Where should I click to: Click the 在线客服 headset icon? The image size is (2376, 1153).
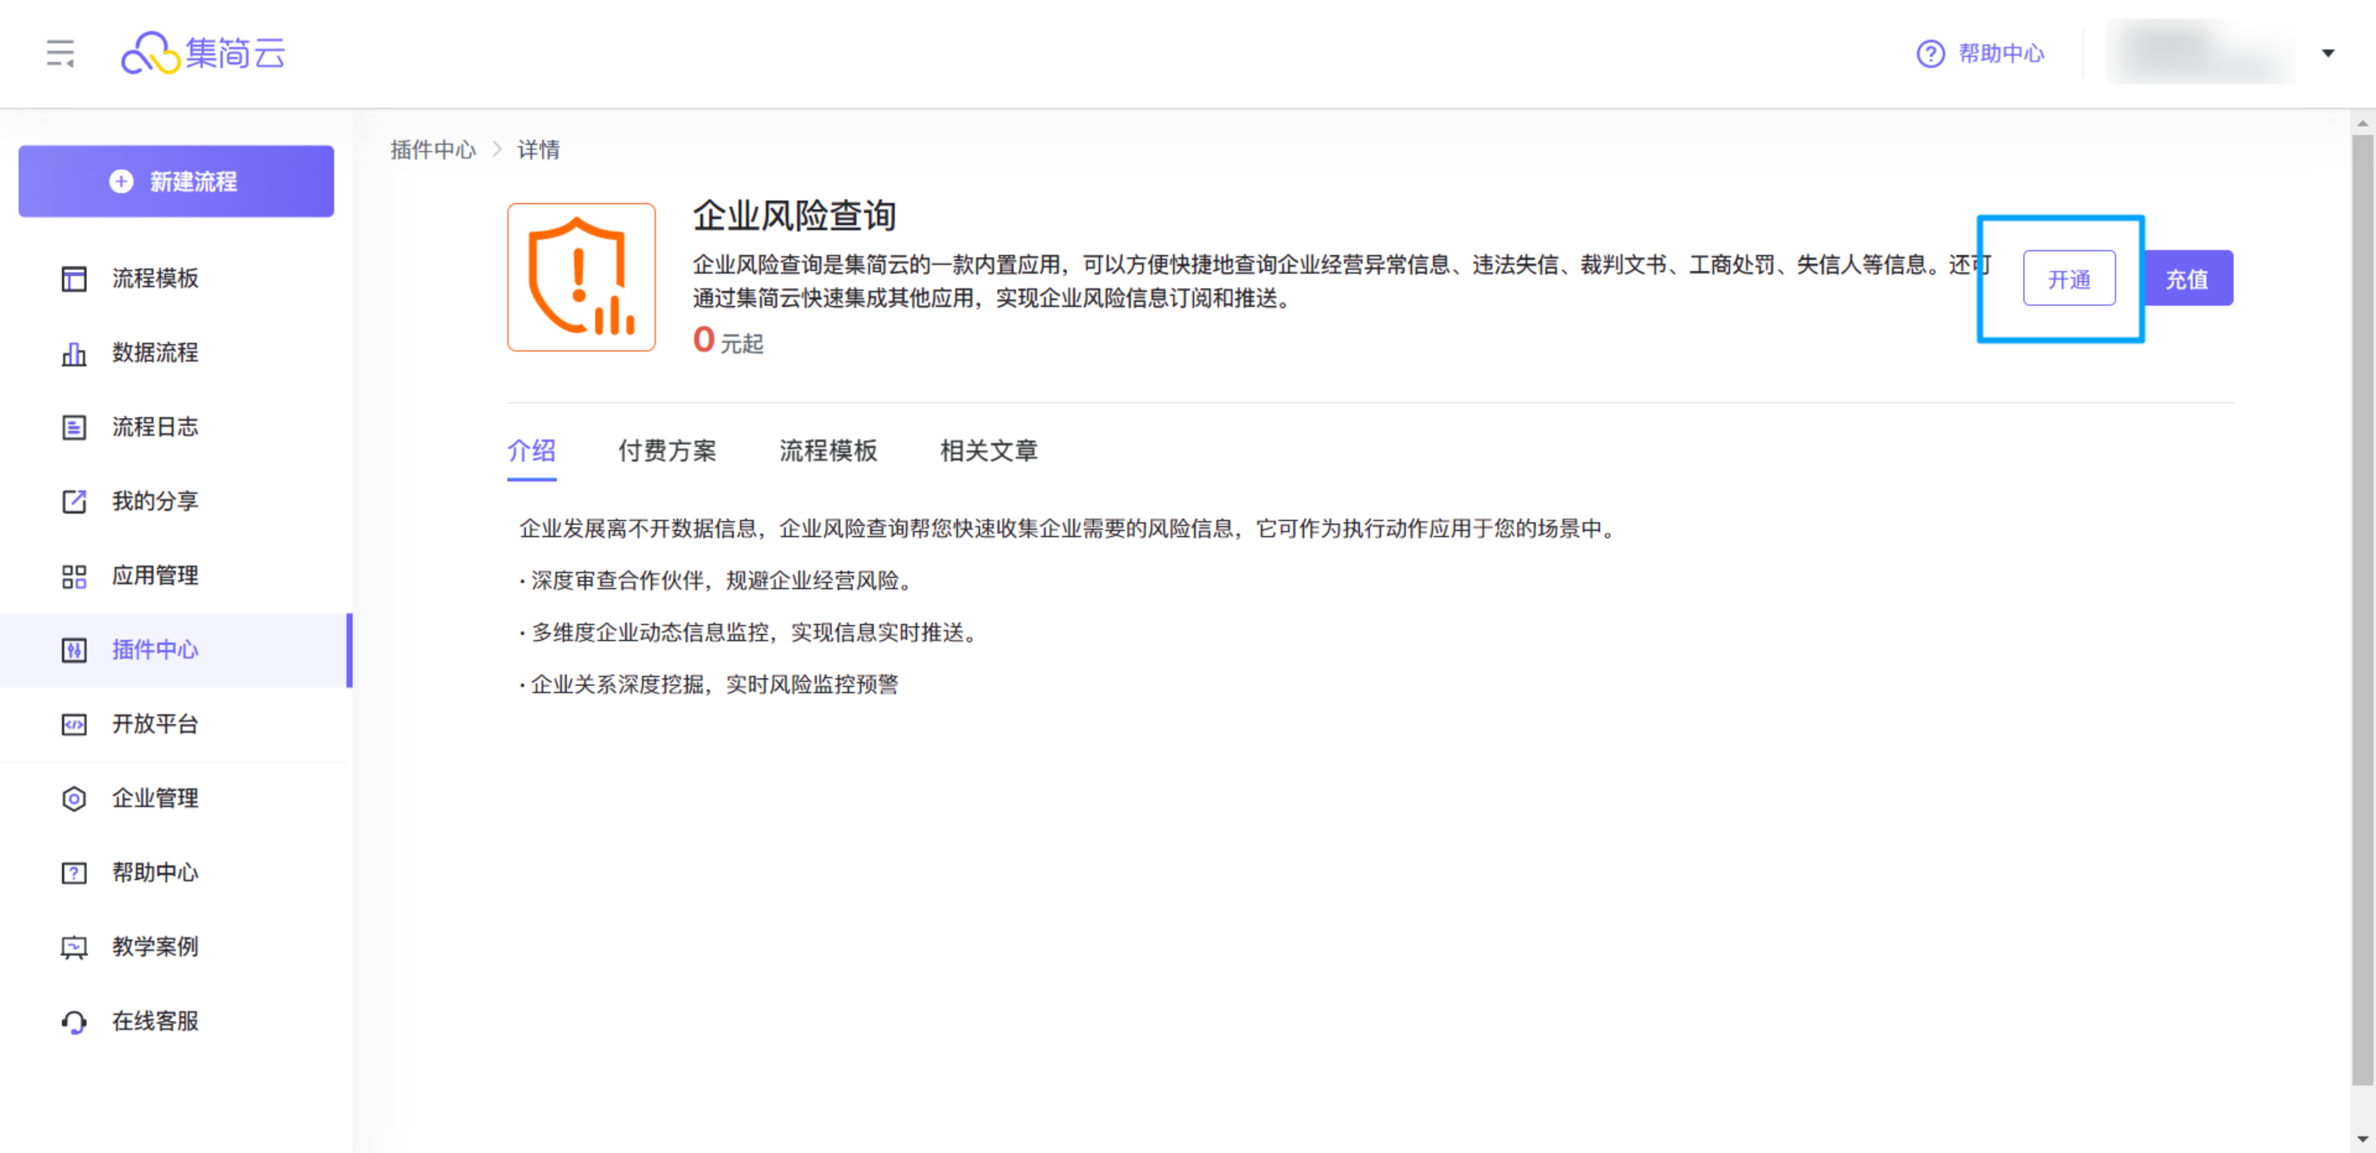[74, 1022]
